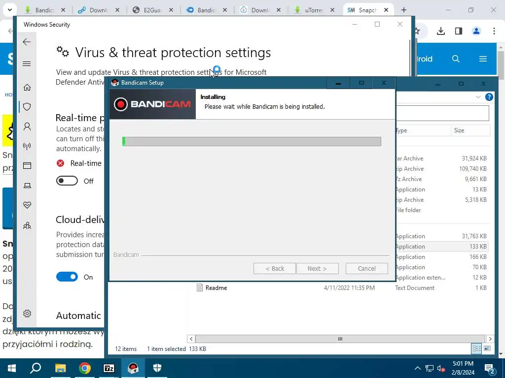Open 7-Zip from taskbar
Image resolution: width=505 pixels, height=378 pixels.
pos(109,368)
